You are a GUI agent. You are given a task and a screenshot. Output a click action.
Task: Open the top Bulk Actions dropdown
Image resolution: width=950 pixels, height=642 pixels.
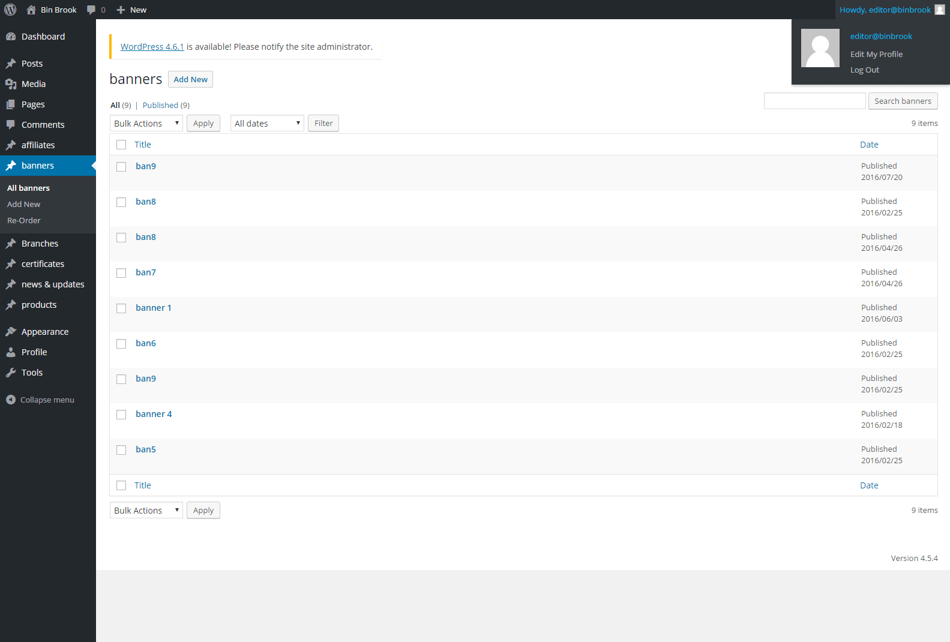[146, 124]
